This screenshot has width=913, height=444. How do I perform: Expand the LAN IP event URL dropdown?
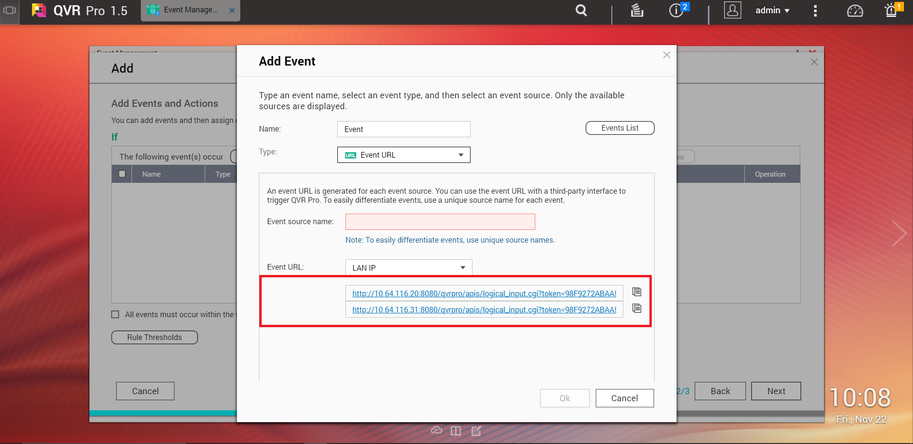408,267
